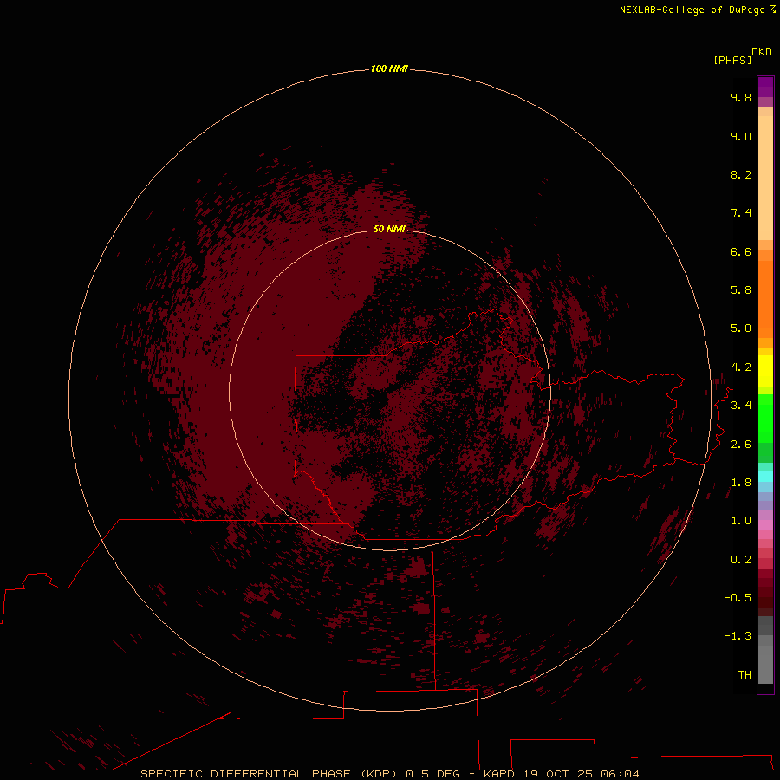Click the NEXLAB-College of DuPage label
780x780 pixels.
[x=697, y=10]
